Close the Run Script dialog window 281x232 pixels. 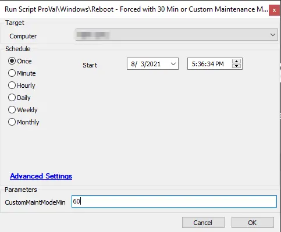point(274,10)
